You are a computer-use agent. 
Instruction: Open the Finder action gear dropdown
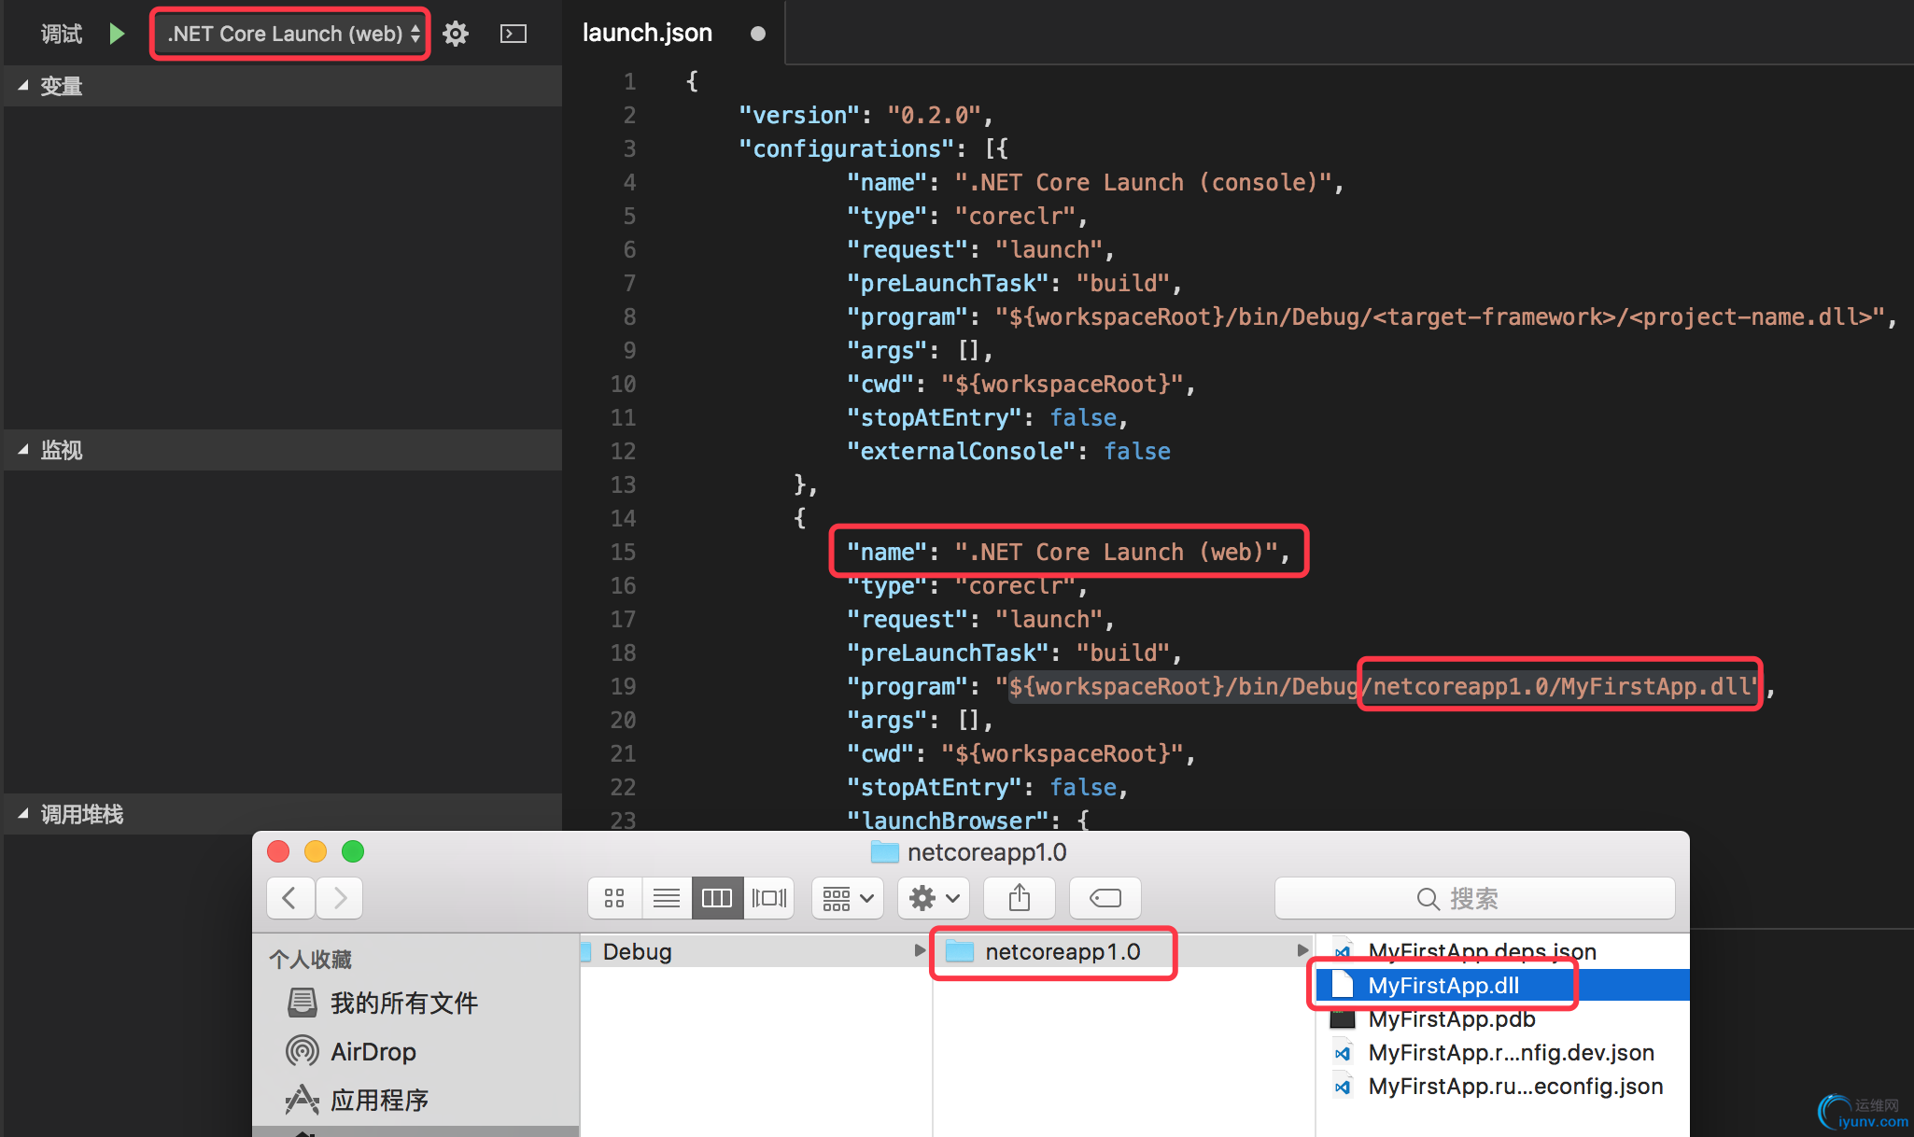pos(934,898)
